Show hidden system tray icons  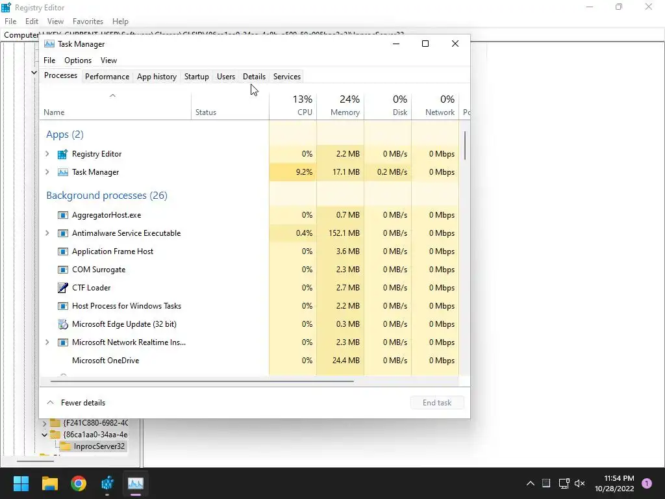530,483
